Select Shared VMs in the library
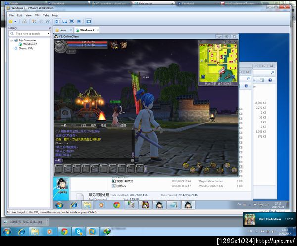 point(26,48)
